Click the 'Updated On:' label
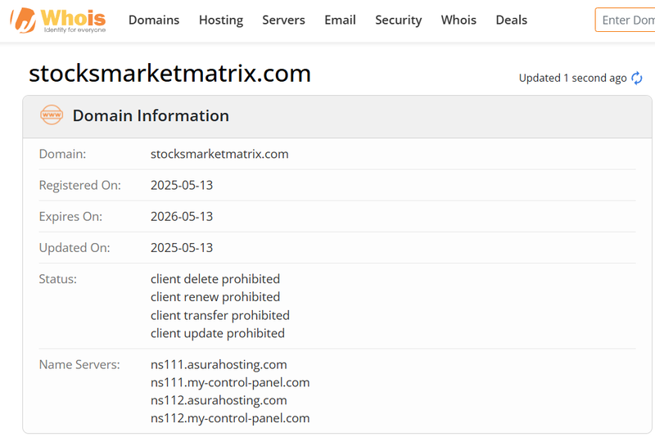Image resolution: width=655 pixels, height=437 pixels. tap(75, 247)
